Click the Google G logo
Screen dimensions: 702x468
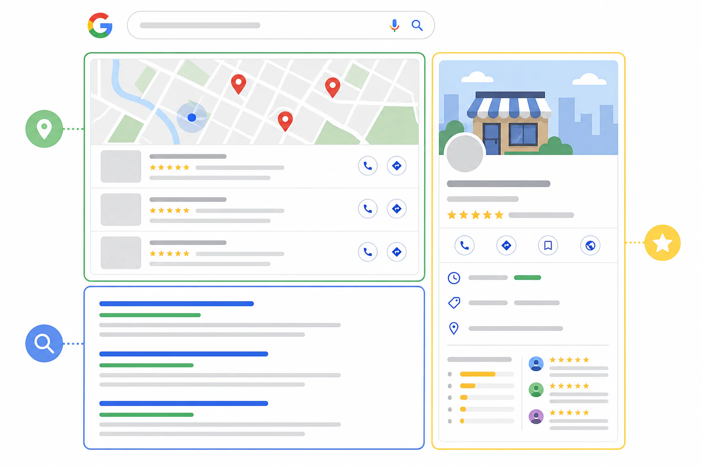point(100,25)
